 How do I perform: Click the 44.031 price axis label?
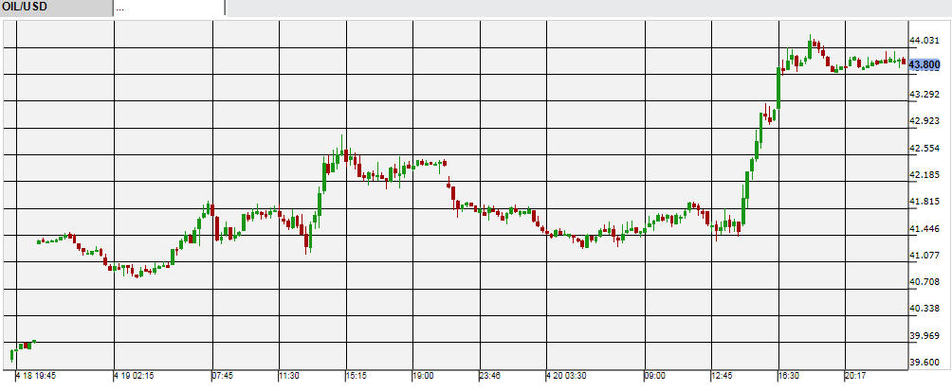click(925, 41)
